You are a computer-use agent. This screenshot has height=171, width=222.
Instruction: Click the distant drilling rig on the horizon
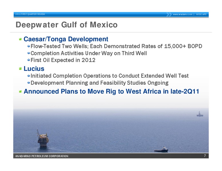pos(200,114)
